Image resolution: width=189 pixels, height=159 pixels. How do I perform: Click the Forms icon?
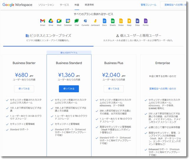tap(146, 21)
